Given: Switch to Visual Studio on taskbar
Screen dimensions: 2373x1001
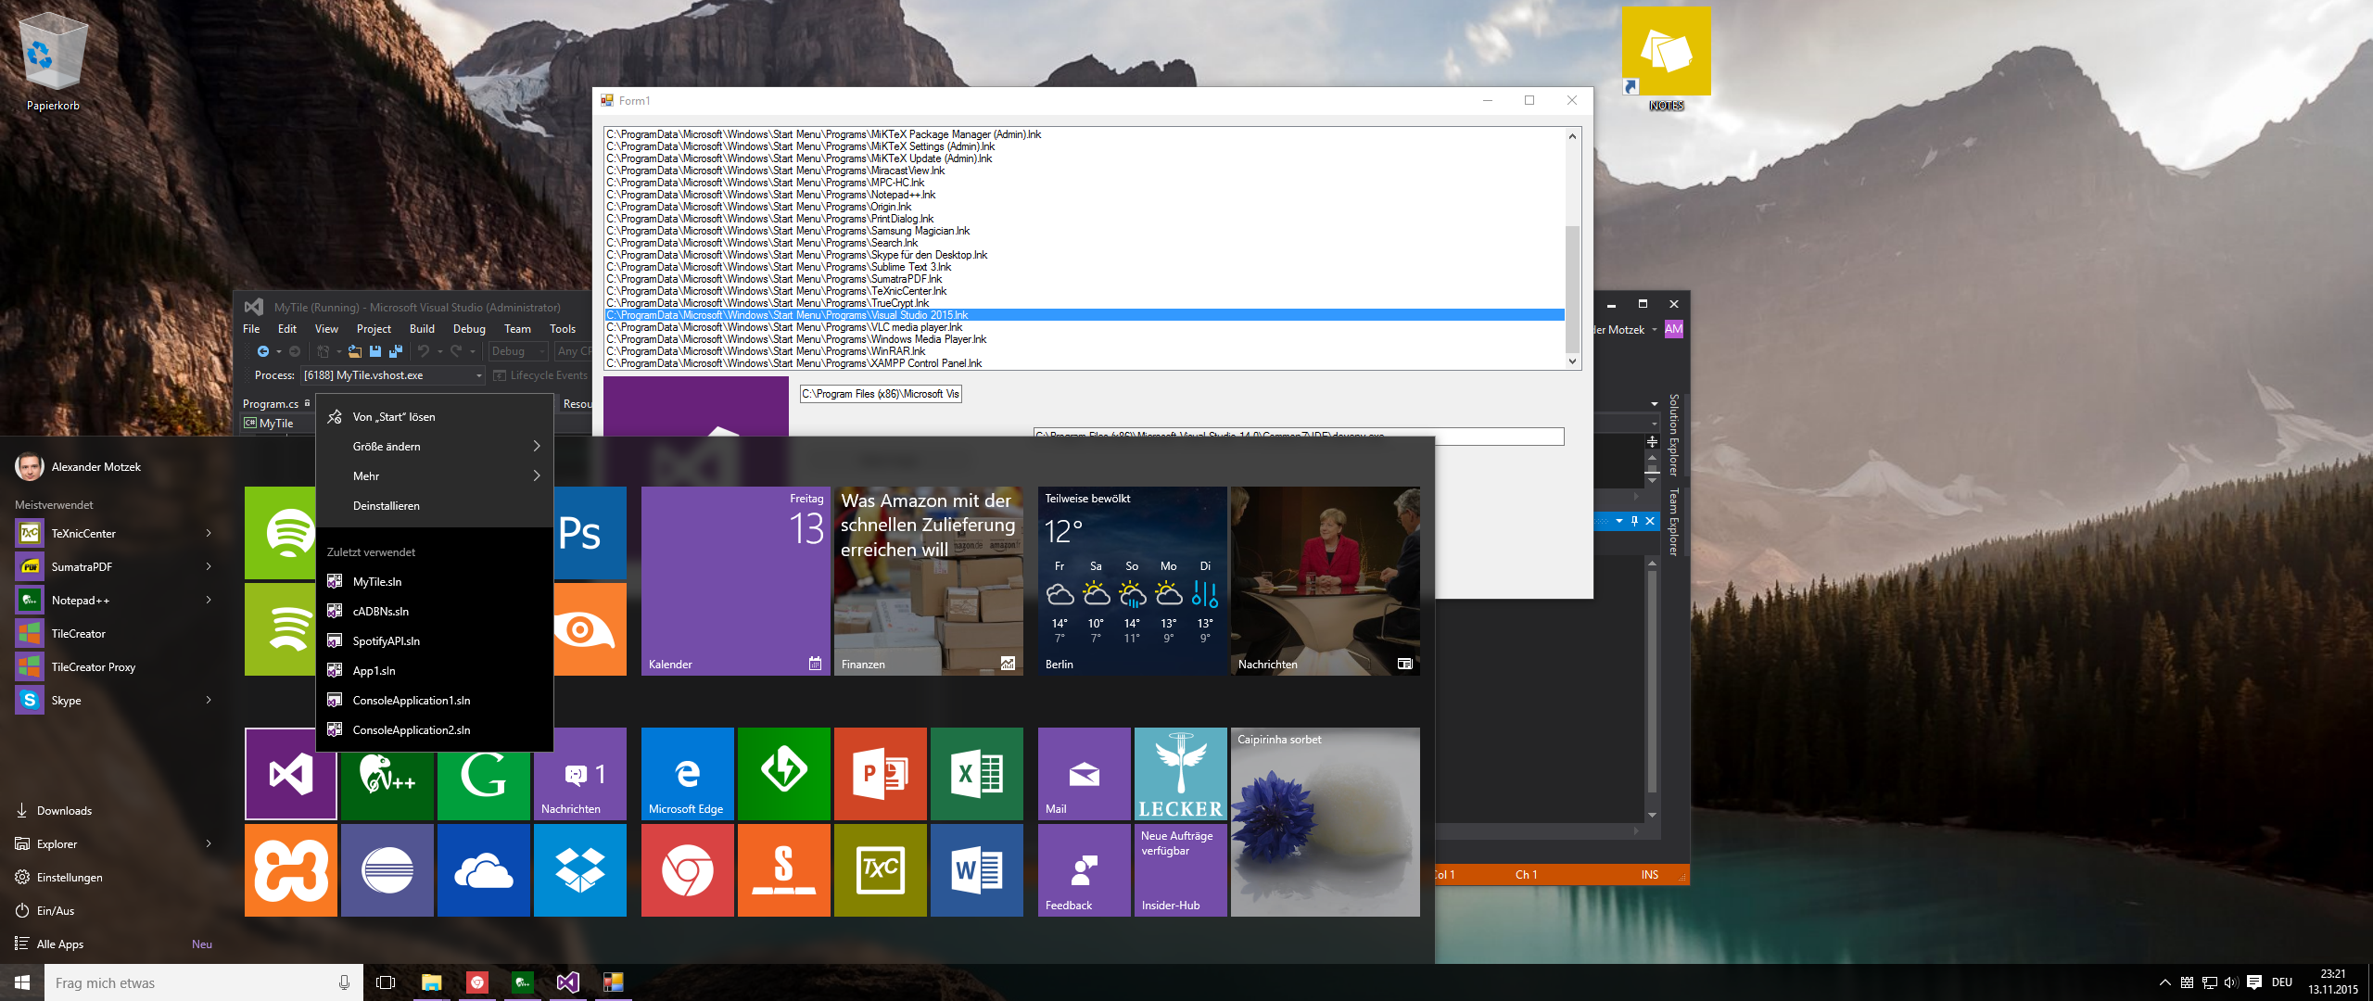Looking at the screenshot, I should coord(567,982).
